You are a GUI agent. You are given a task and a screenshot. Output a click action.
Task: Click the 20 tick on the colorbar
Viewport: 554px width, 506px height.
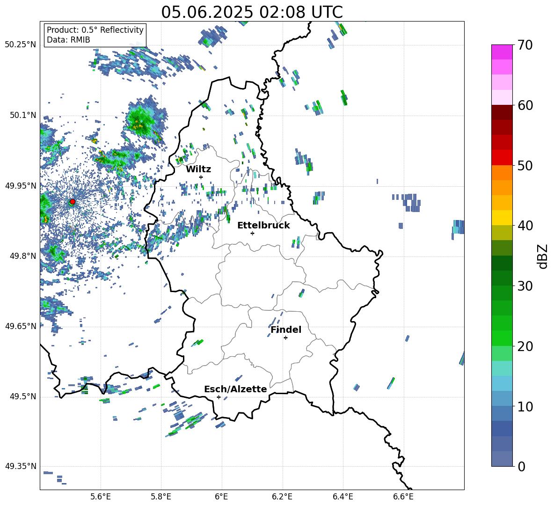pyautogui.click(x=525, y=346)
